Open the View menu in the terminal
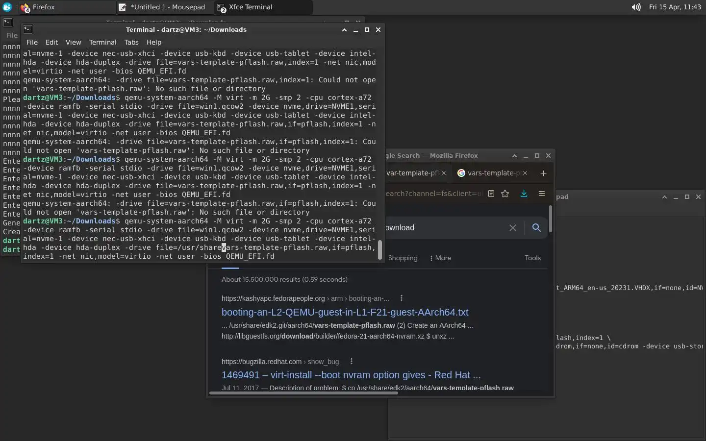Image resolution: width=706 pixels, height=441 pixels. pos(73,42)
